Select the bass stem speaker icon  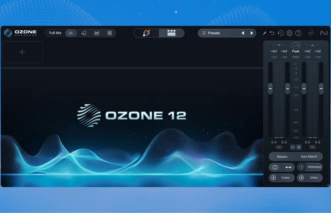pyautogui.click(x=110, y=33)
